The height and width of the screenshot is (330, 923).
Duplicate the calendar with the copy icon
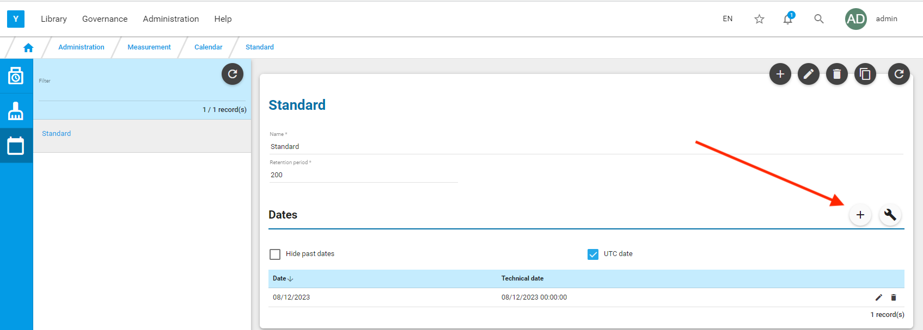tap(865, 74)
